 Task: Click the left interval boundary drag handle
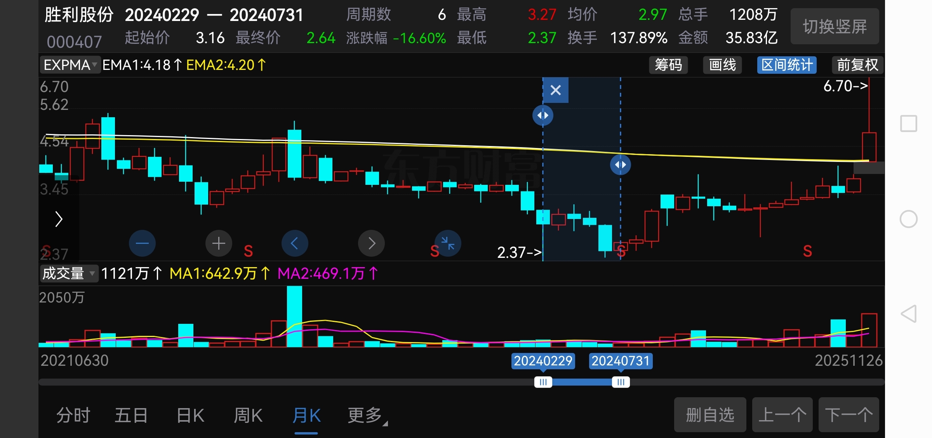(543, 115)
